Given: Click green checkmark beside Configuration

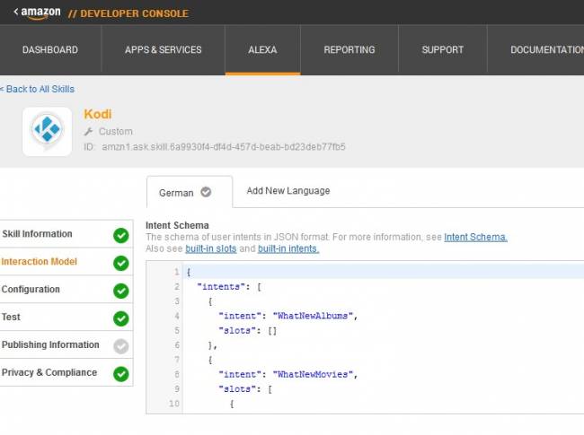Looking at the screenshot, I should (120, 291).
